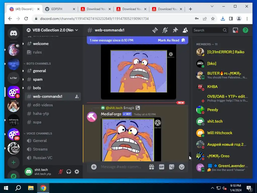257x193 pixels.
Task: Toggle Chrome side panel icon
Action: 231,19
